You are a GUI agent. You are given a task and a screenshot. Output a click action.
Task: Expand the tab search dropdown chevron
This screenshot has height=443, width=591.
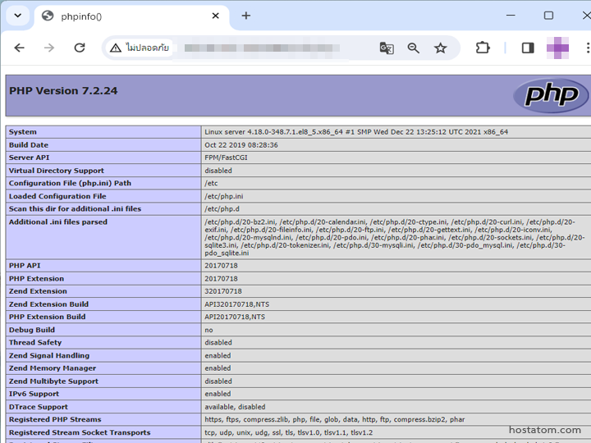[x=16, y=16]
